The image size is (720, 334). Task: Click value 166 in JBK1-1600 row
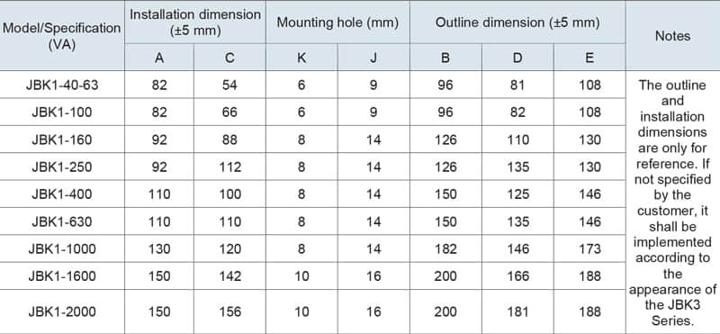point(517,276)
